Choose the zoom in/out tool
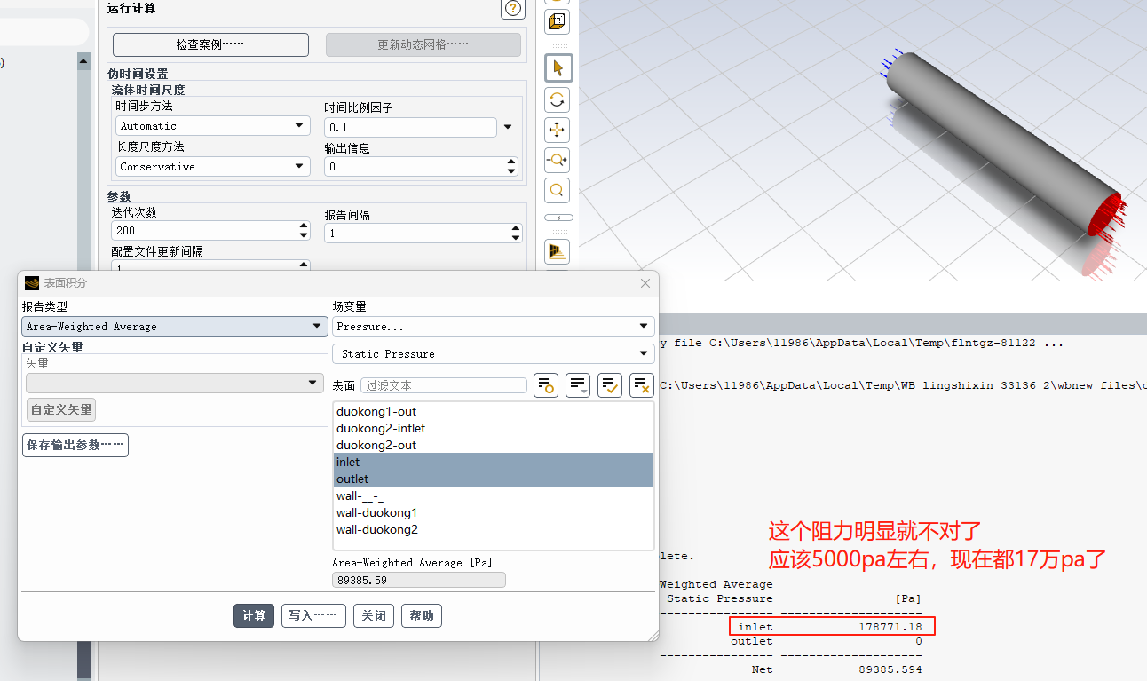This screenshot has height=681, width=1147. [x=558, y=161]
